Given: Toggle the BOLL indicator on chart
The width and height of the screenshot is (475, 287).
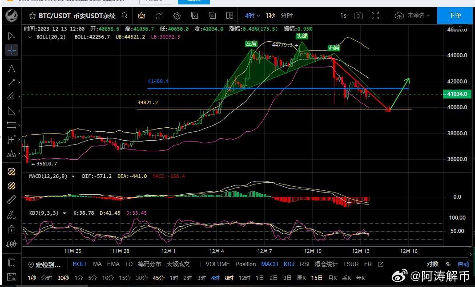Looking at the screenshot, I should (x=80, y=264).
